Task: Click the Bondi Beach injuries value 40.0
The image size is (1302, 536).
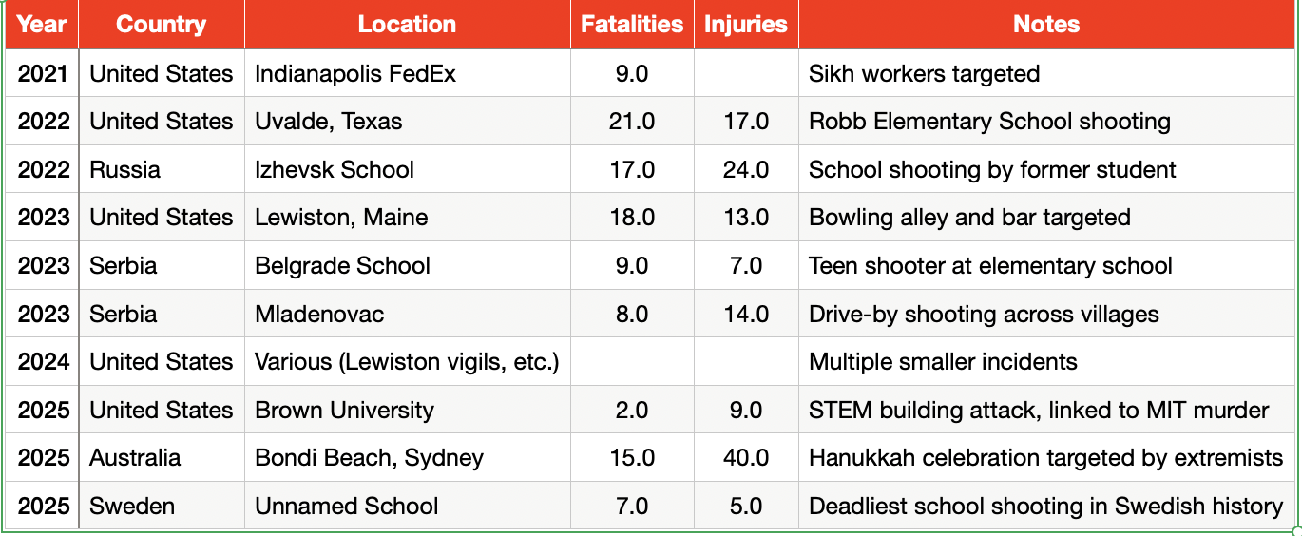Action: (x=746, y=458)
